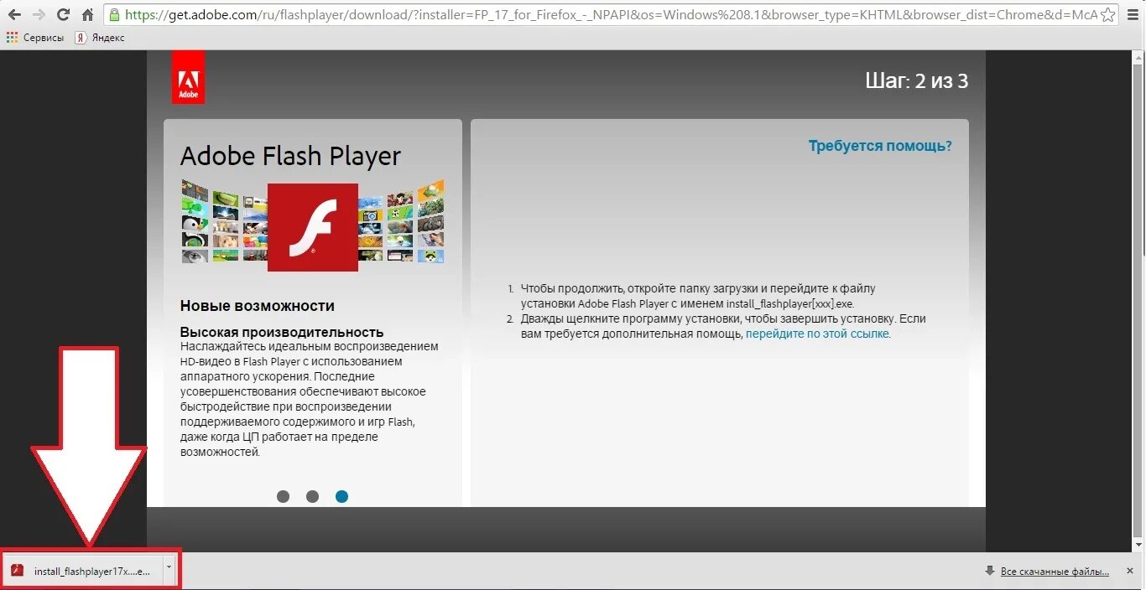Expand the download item options arrow
The width and height of the screenshot is (1146, 590).
pos(169,570)
